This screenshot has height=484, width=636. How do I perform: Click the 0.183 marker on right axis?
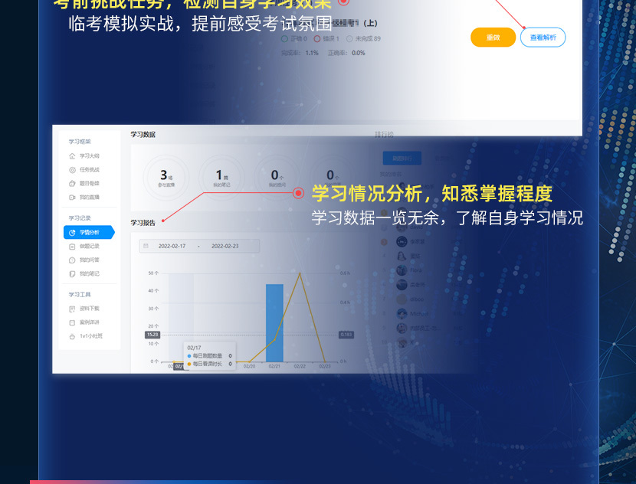pos(346,335)
